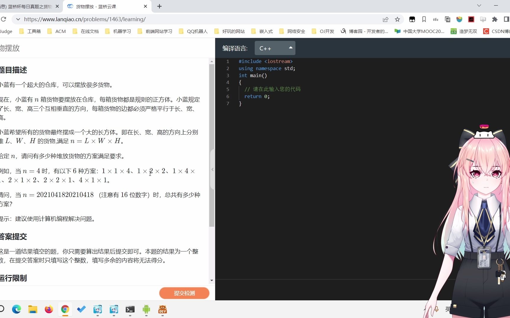Open the 好玩的网站 bookmark folder
Viewport: 510px width, 318px height.
230,31
